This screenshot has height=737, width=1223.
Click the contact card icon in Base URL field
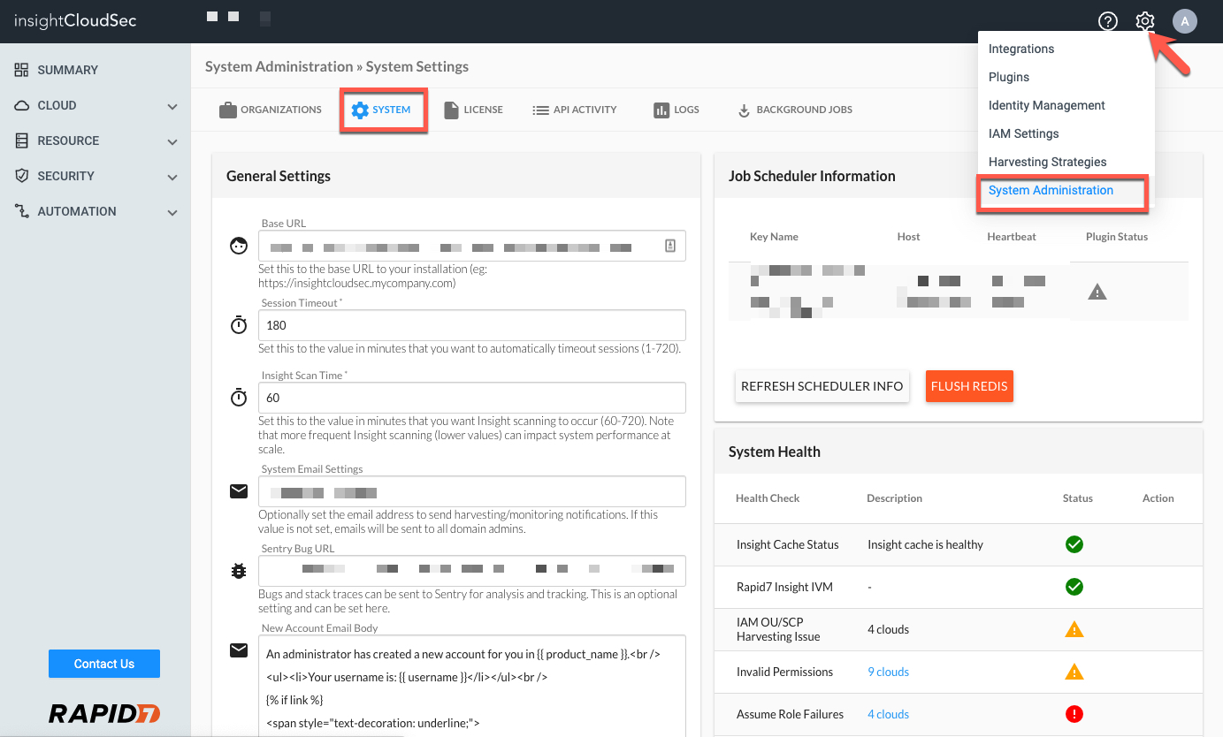point(669,246)
